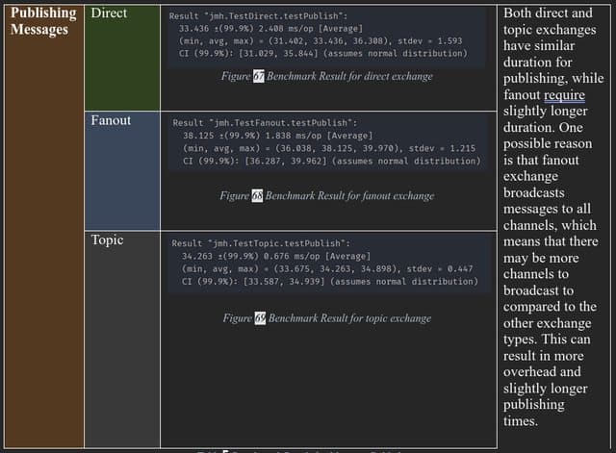This screenshot has height=453, width=616.
Task: Select the 'Topic' exchange cell
Action: [x=122, y=340]
